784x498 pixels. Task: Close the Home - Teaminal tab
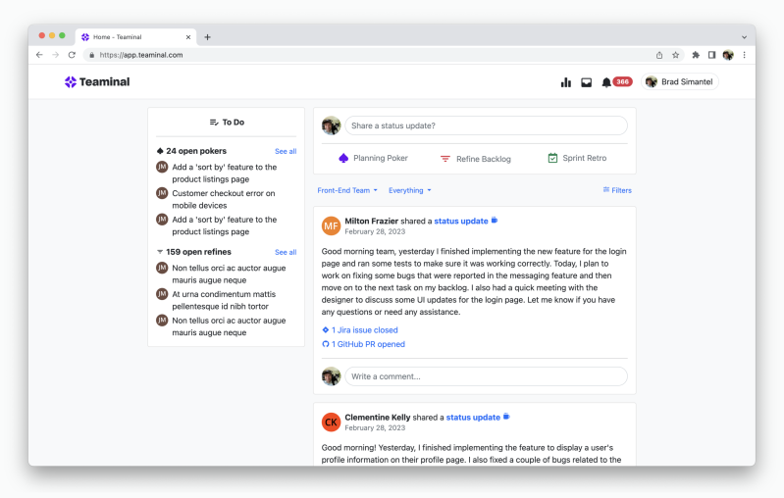pos(188,37)
